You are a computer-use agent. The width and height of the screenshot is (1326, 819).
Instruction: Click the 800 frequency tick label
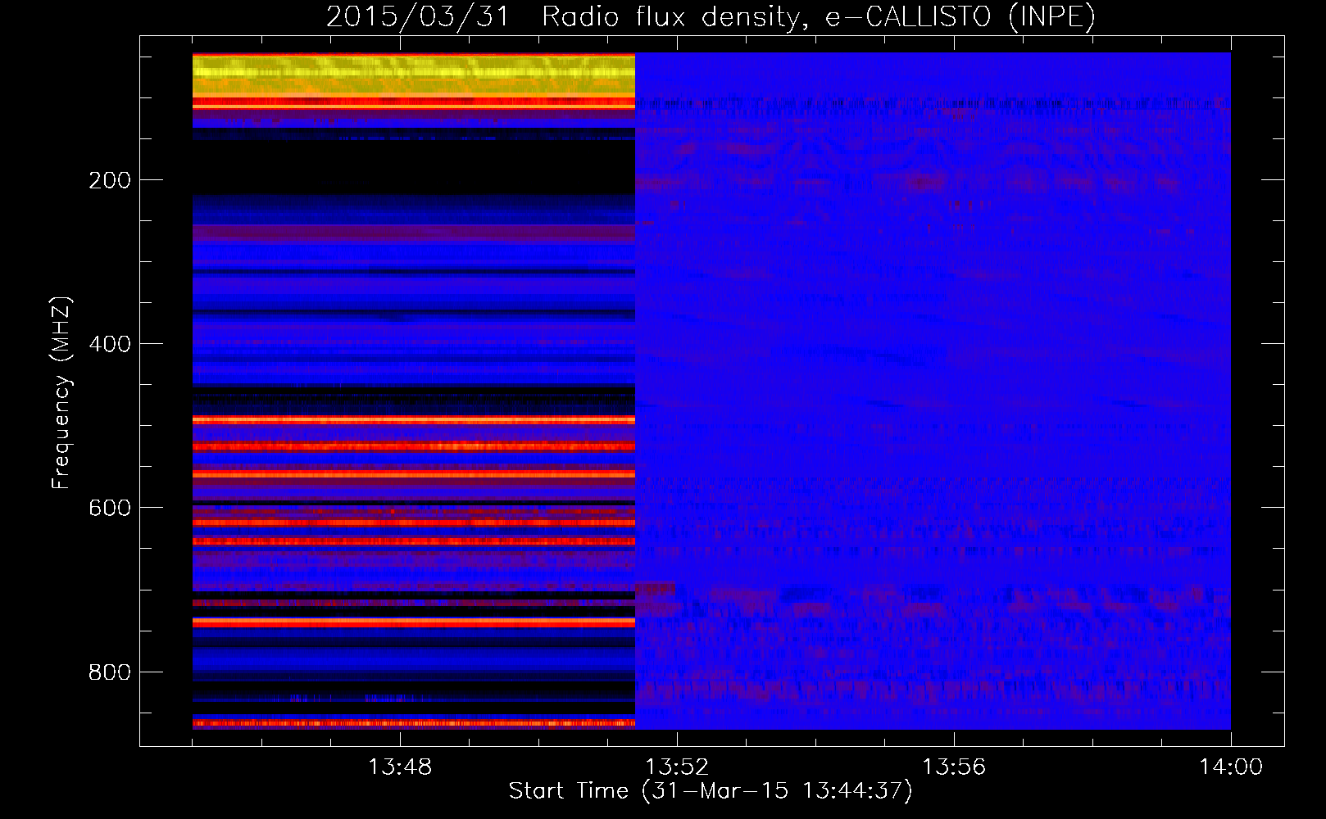pos(110,672)
